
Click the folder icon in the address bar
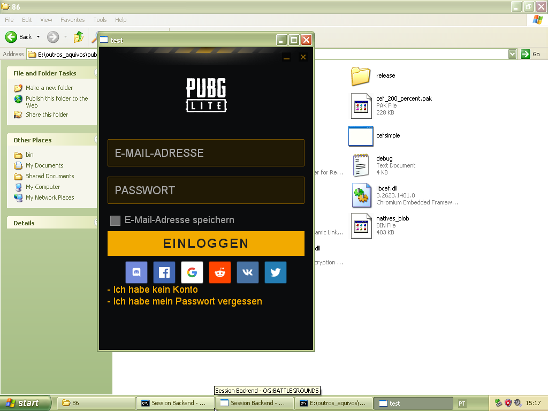[32, 54]
